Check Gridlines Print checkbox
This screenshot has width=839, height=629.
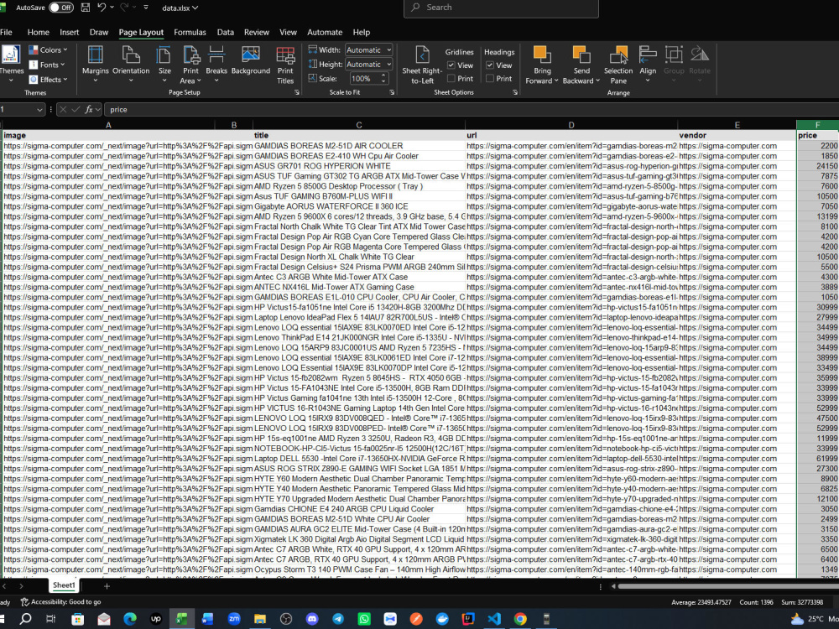[x=451, y=79]
